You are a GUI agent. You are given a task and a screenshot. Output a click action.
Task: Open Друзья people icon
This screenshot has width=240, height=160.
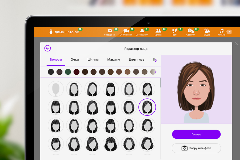[158, 31]
